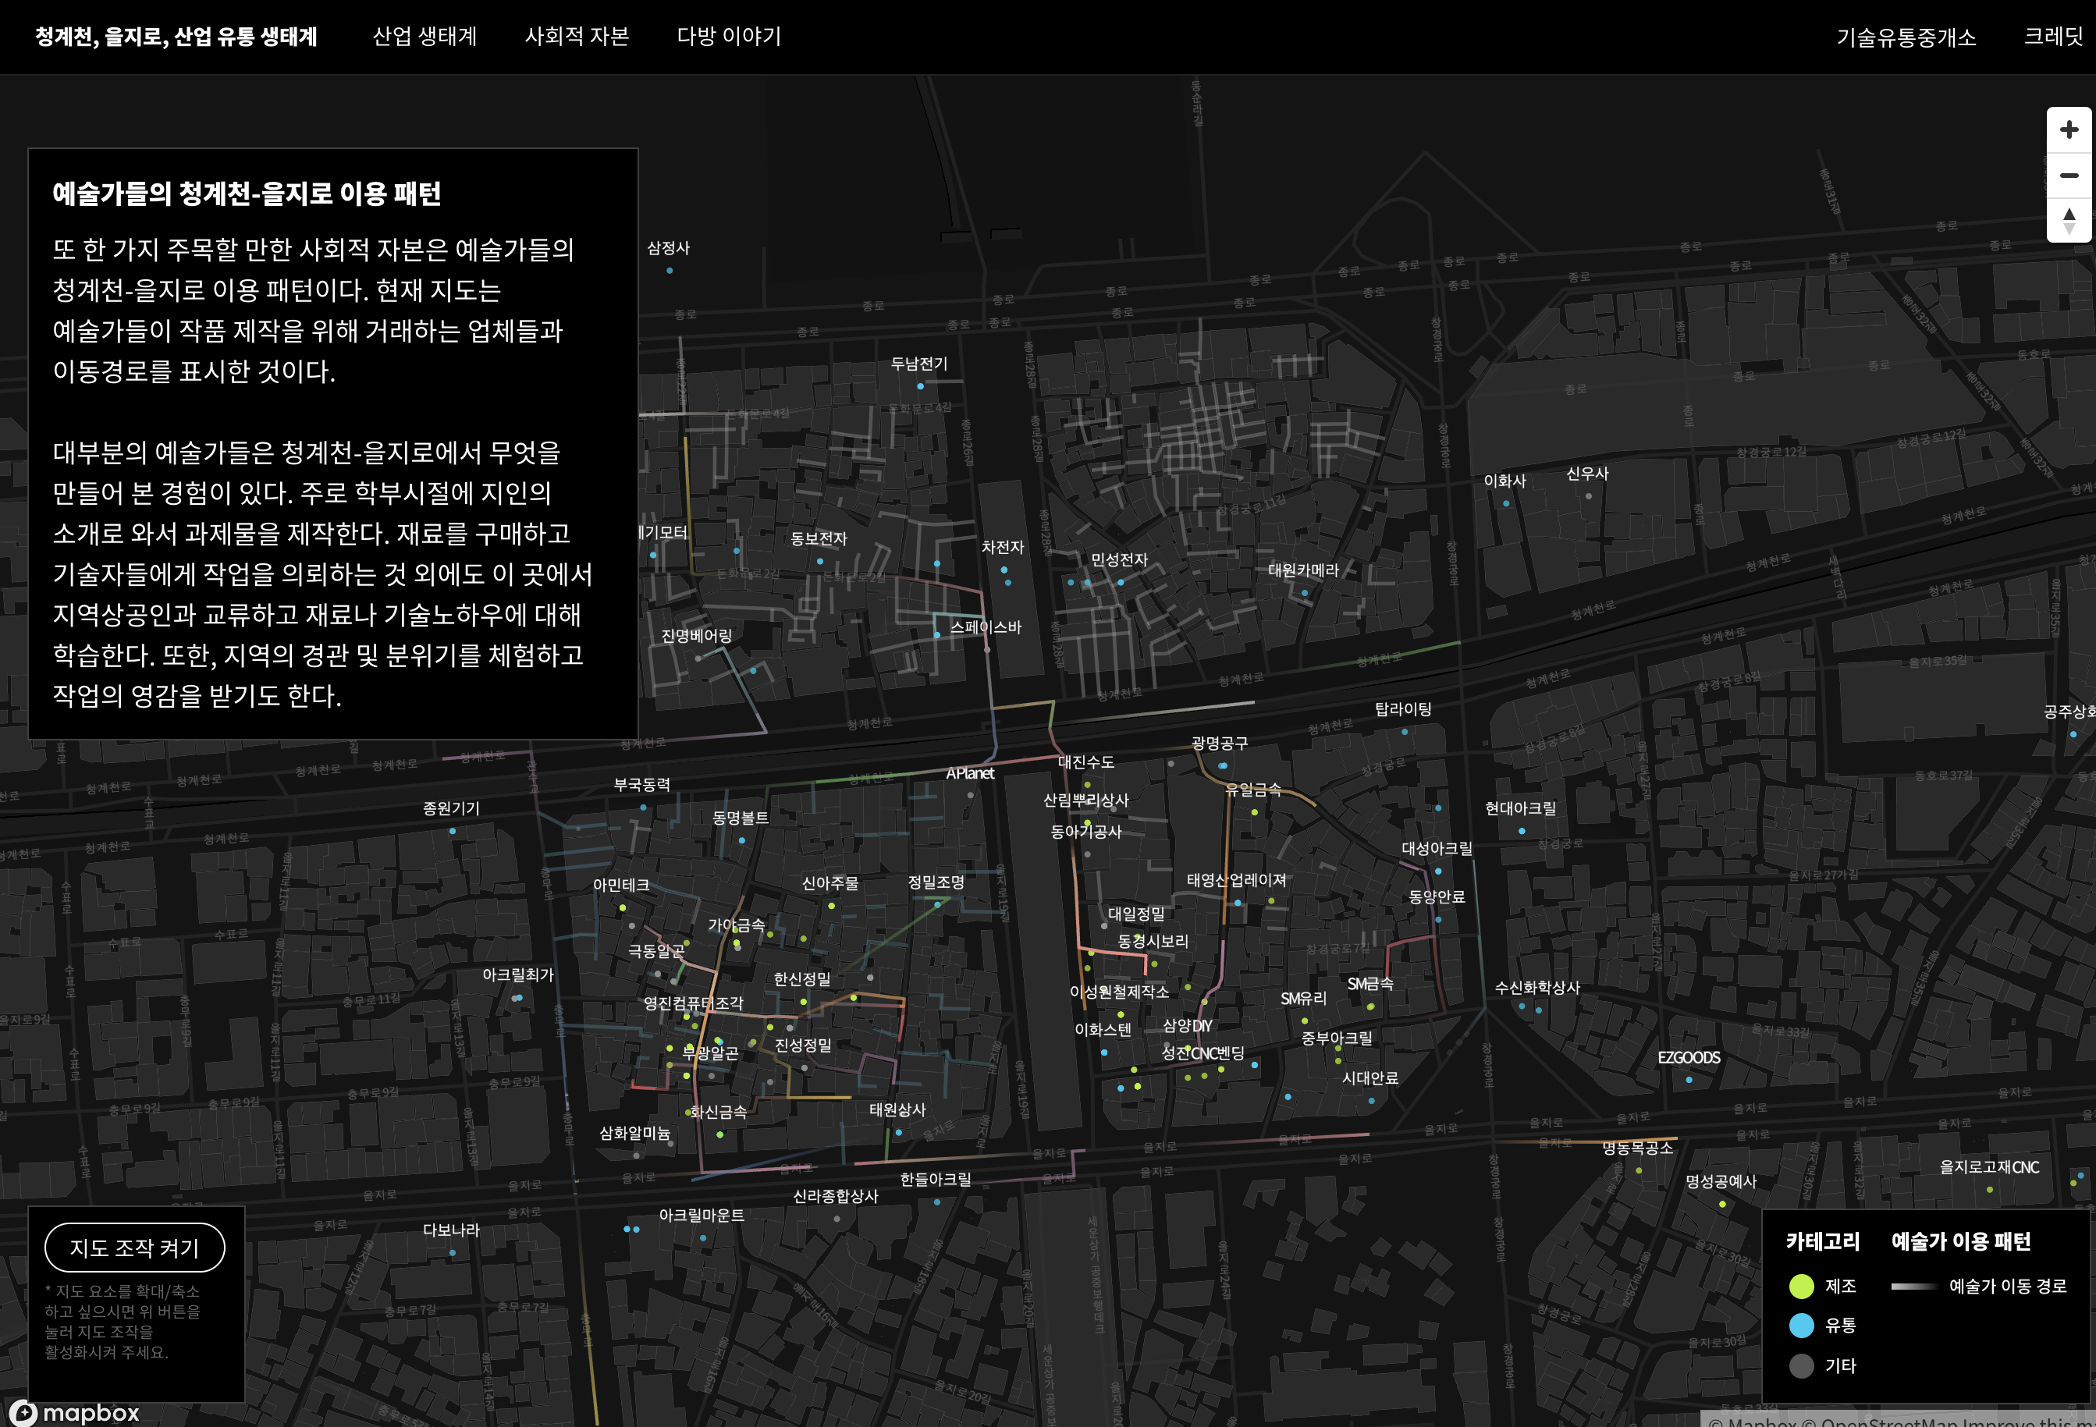Select the 스페이스바 marker on the map
The height and width of the screenshot is (1427, 2096).
[x=938, y=636]
